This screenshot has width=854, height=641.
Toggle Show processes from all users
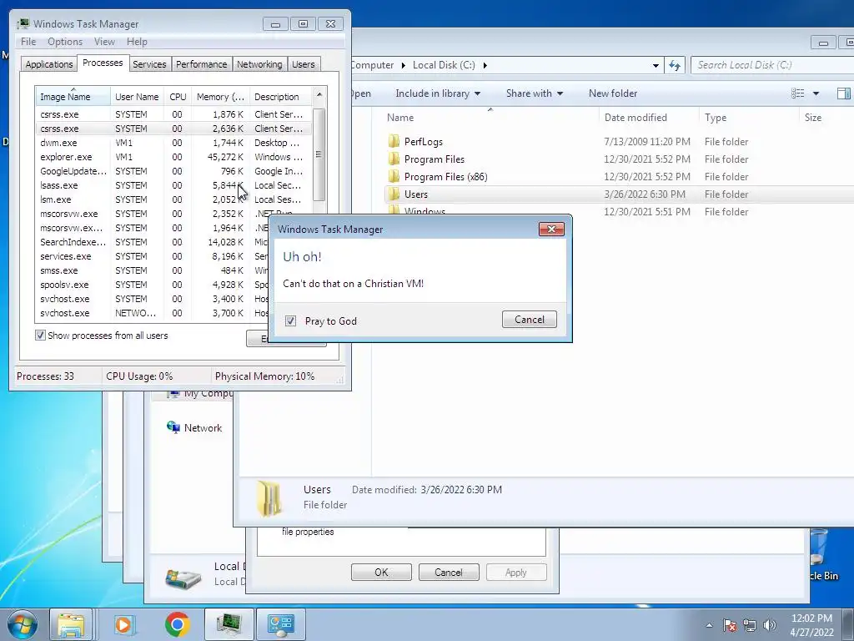point(40,336)
